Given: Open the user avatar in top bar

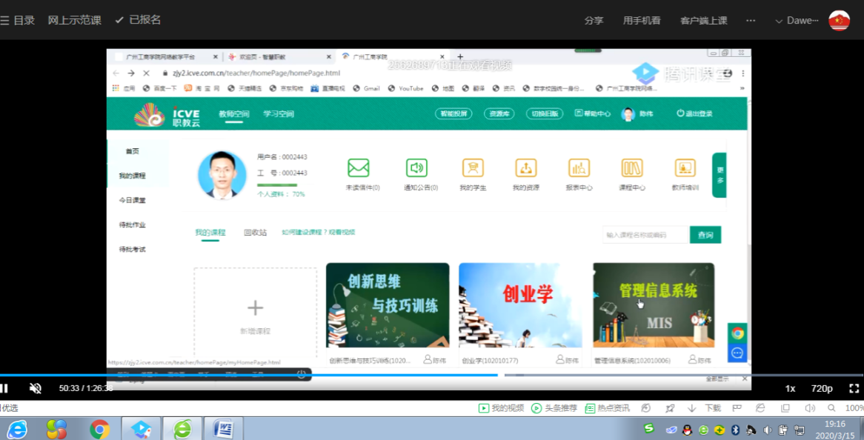Looking at the screenshot, I should click(x=839, y=21).
